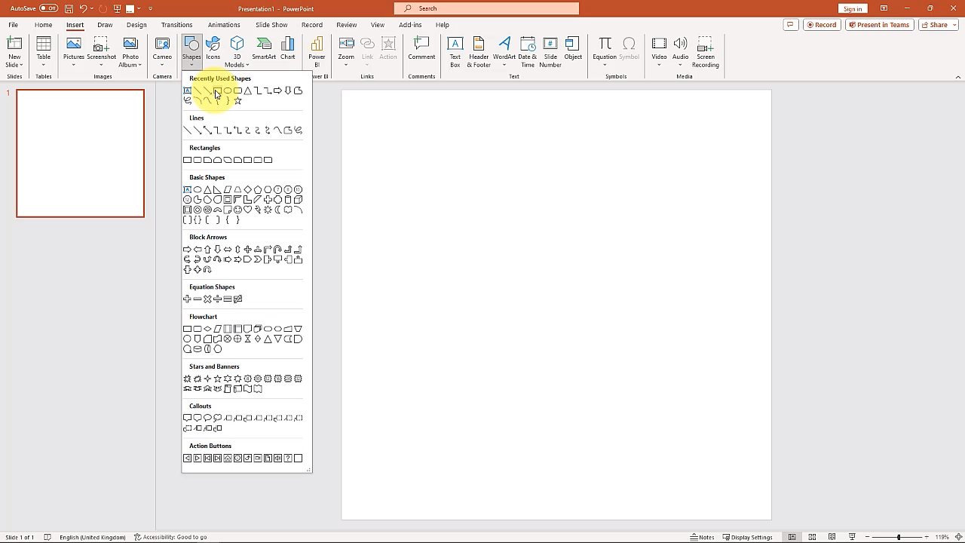Collapse the ribbon with the chevron
Screen dimensions: 965x543
[x=958, y=77]
